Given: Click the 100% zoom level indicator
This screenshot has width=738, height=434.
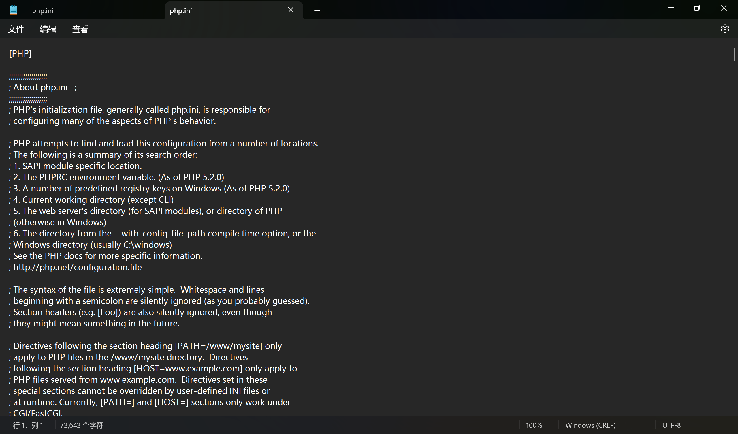Looking at the screenshot, I should click(x=534, y=425).
